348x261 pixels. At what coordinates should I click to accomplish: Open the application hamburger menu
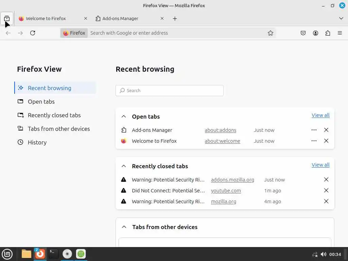pos(340,33)
